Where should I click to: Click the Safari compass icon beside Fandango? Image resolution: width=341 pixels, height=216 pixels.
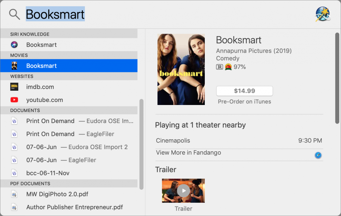coord(318,155)
